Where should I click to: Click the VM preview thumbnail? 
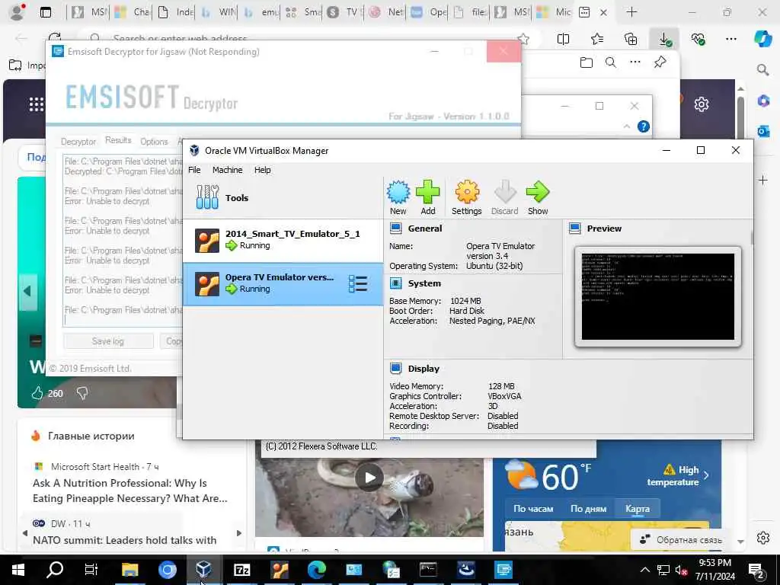click(657, 296)
